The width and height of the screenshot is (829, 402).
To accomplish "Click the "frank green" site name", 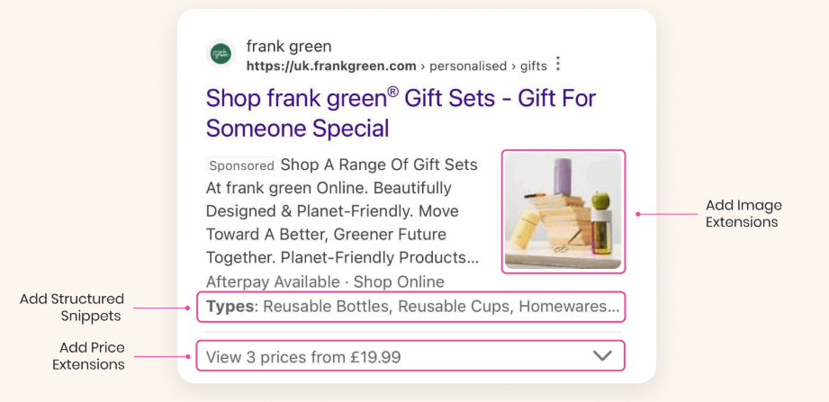I will (288, 47).
